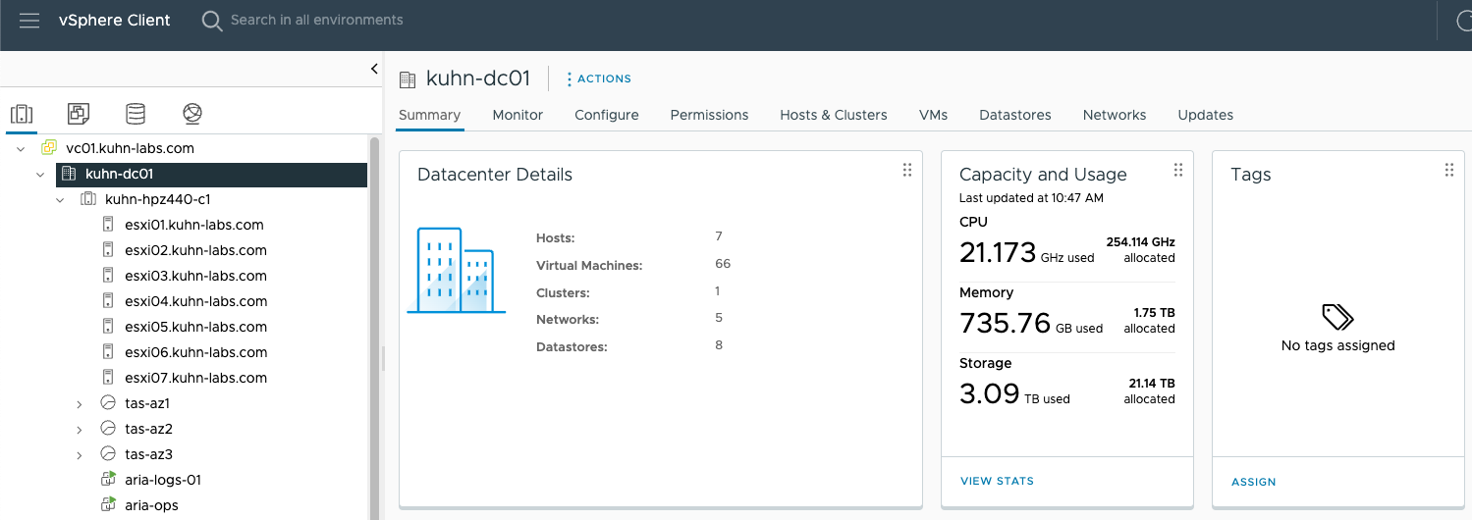This screenshot has height=520, width=1472.
Task: Collapse the kuhn-dc01 tree node
Action: (x=40, y=175)
